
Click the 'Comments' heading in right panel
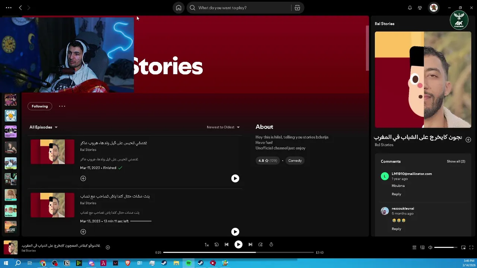391,162
